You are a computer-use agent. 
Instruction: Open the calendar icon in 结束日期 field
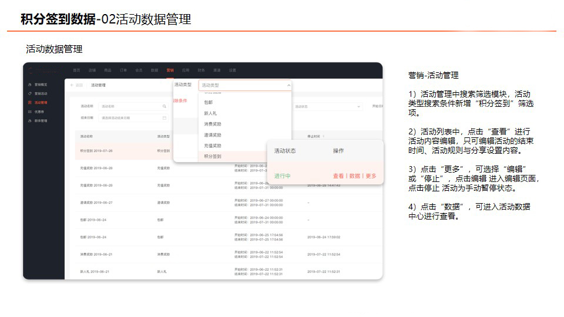coord(164,118)
